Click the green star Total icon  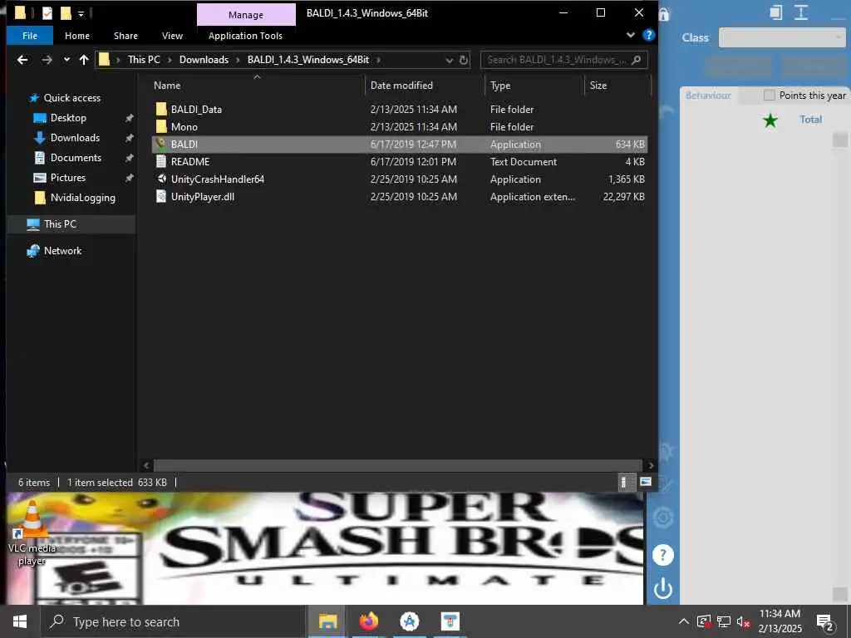[770, 120]
